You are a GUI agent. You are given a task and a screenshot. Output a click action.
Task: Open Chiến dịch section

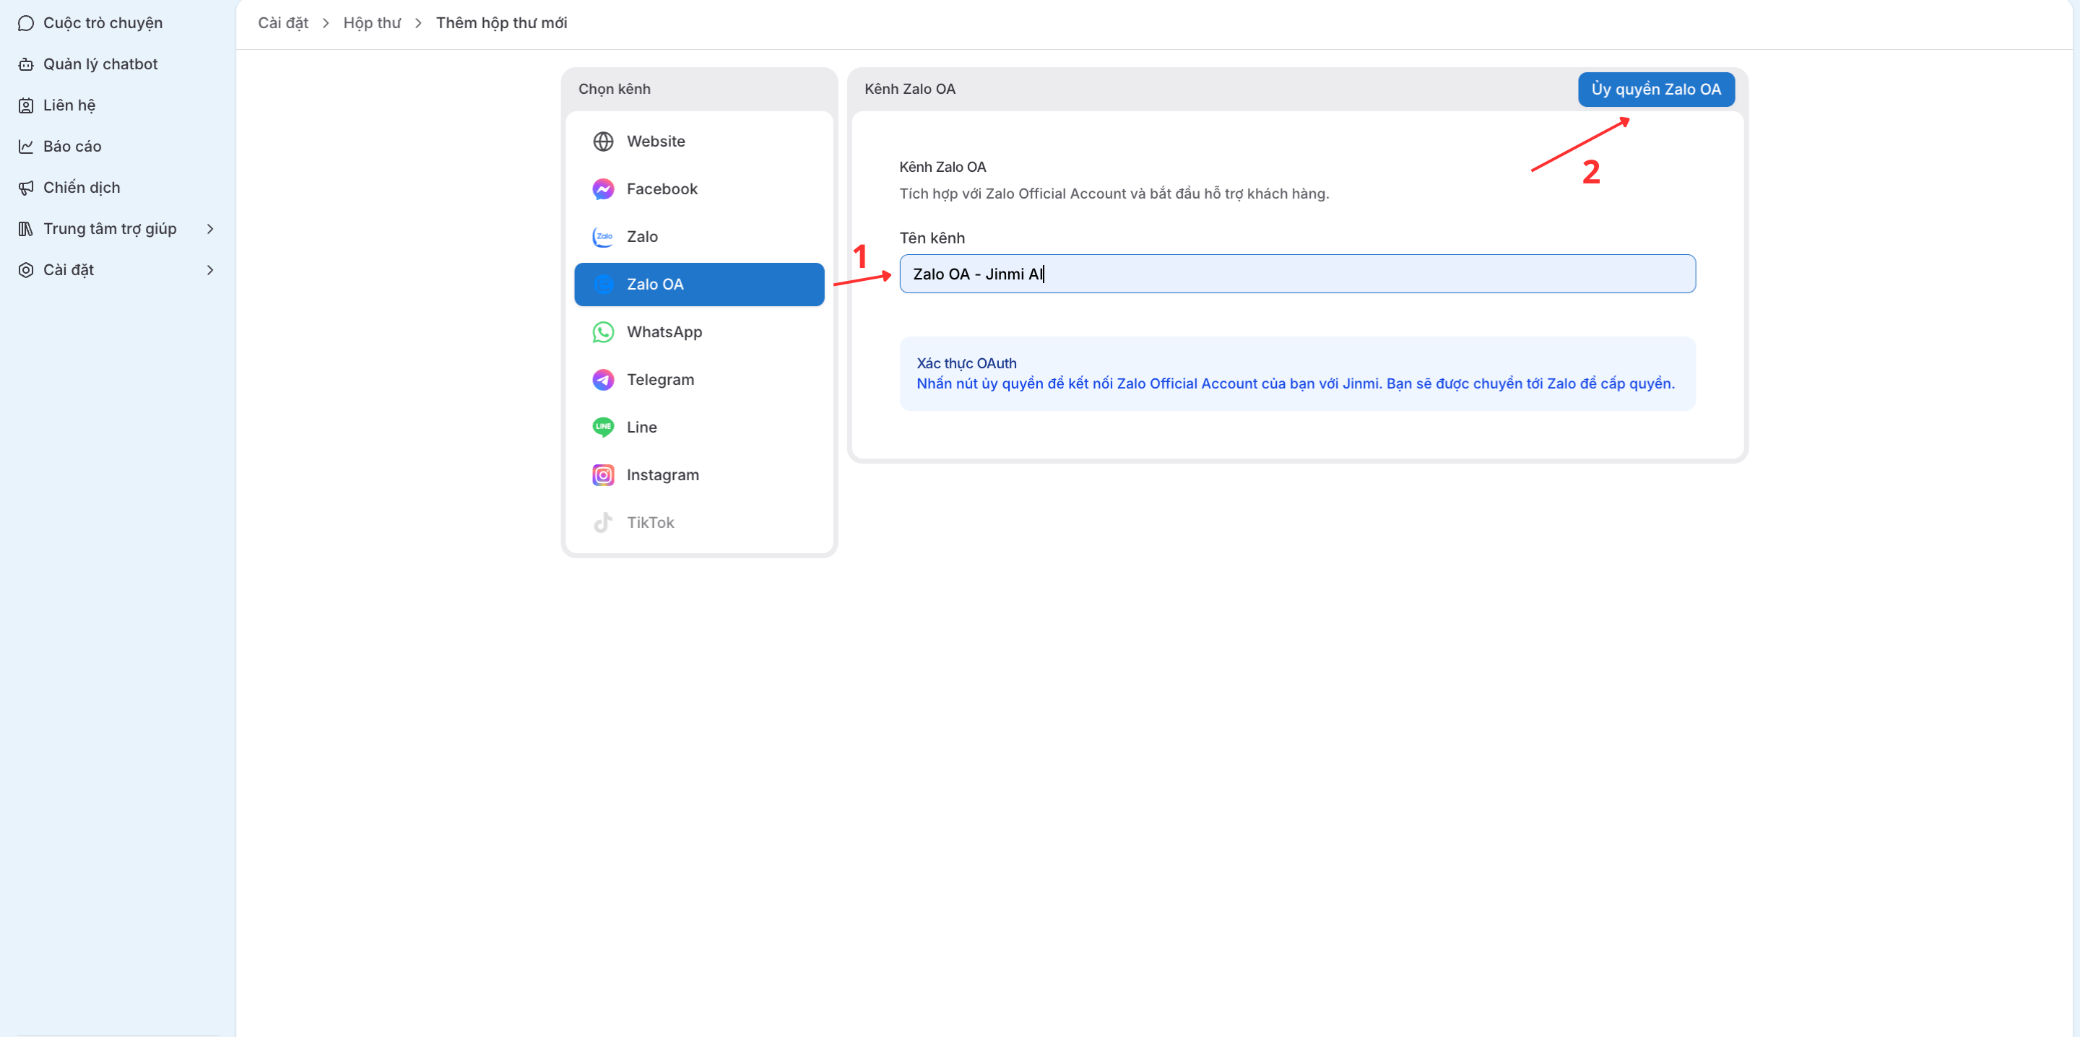pyautogui.click(x=82, y=187)
